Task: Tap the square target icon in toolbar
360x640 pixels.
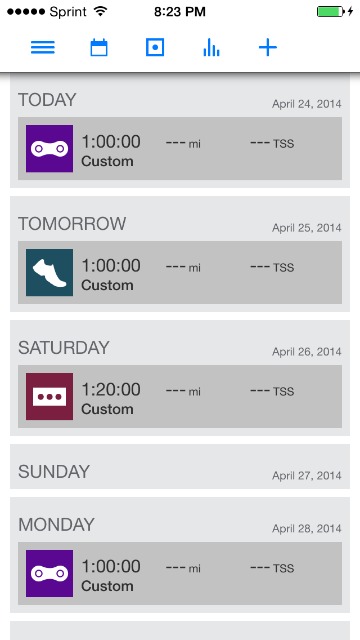Action: click(x=155, y=48)
